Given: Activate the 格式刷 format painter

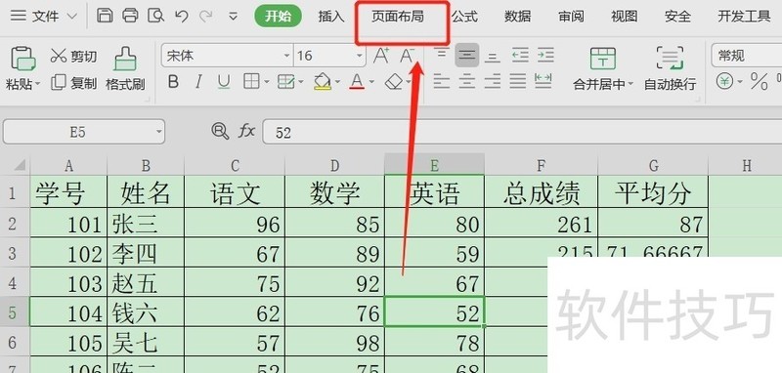Looking at the screenshot, I should click(x=125, y=68).
